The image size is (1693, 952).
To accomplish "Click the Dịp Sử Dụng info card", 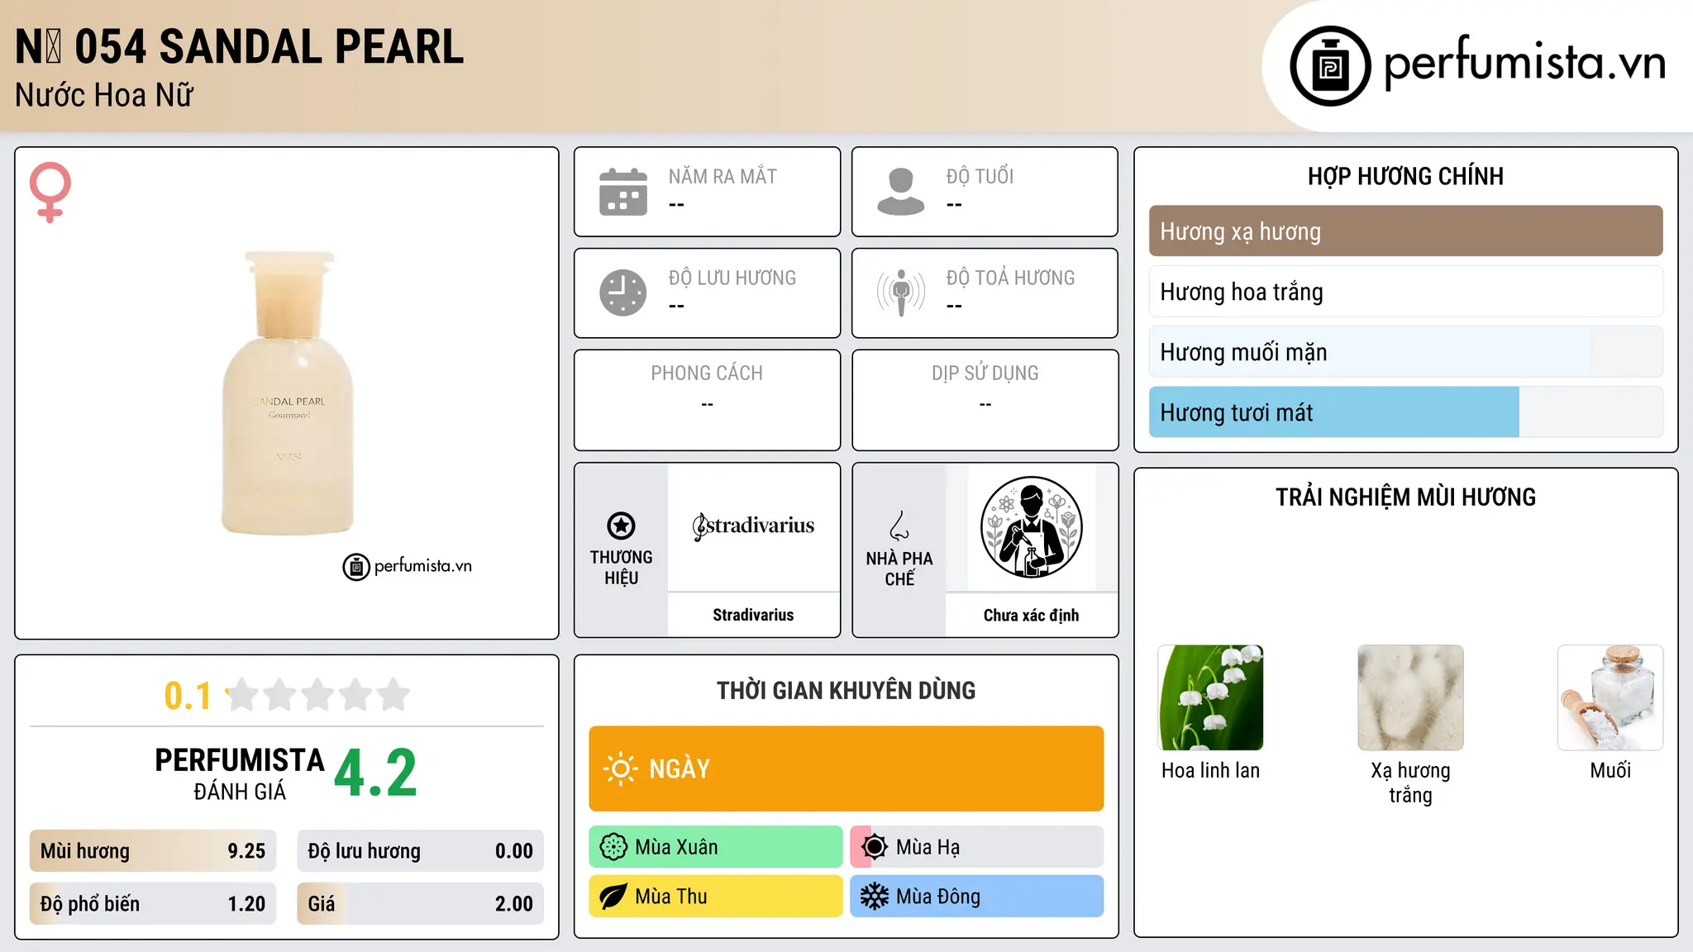I will 985,400.
